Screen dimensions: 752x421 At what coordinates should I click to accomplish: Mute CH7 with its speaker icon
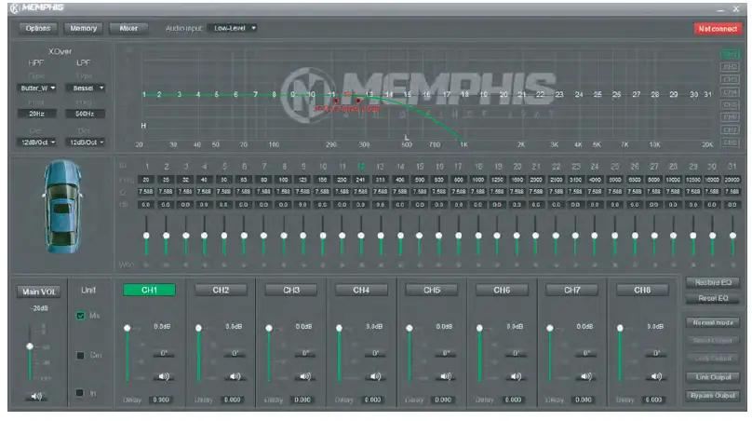[586, 376]
